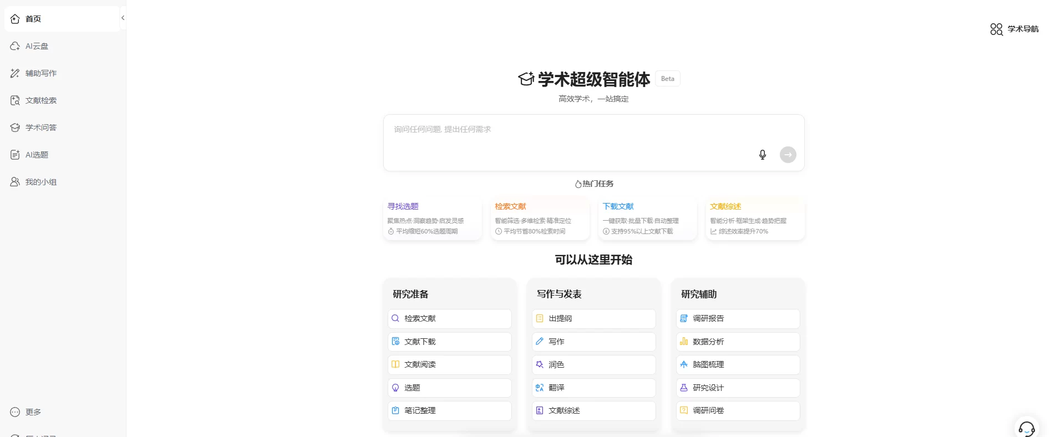This screenshot has width=1056, height=437.
Task: Click the Beta badge next to the title
Action: pos(668,79)
